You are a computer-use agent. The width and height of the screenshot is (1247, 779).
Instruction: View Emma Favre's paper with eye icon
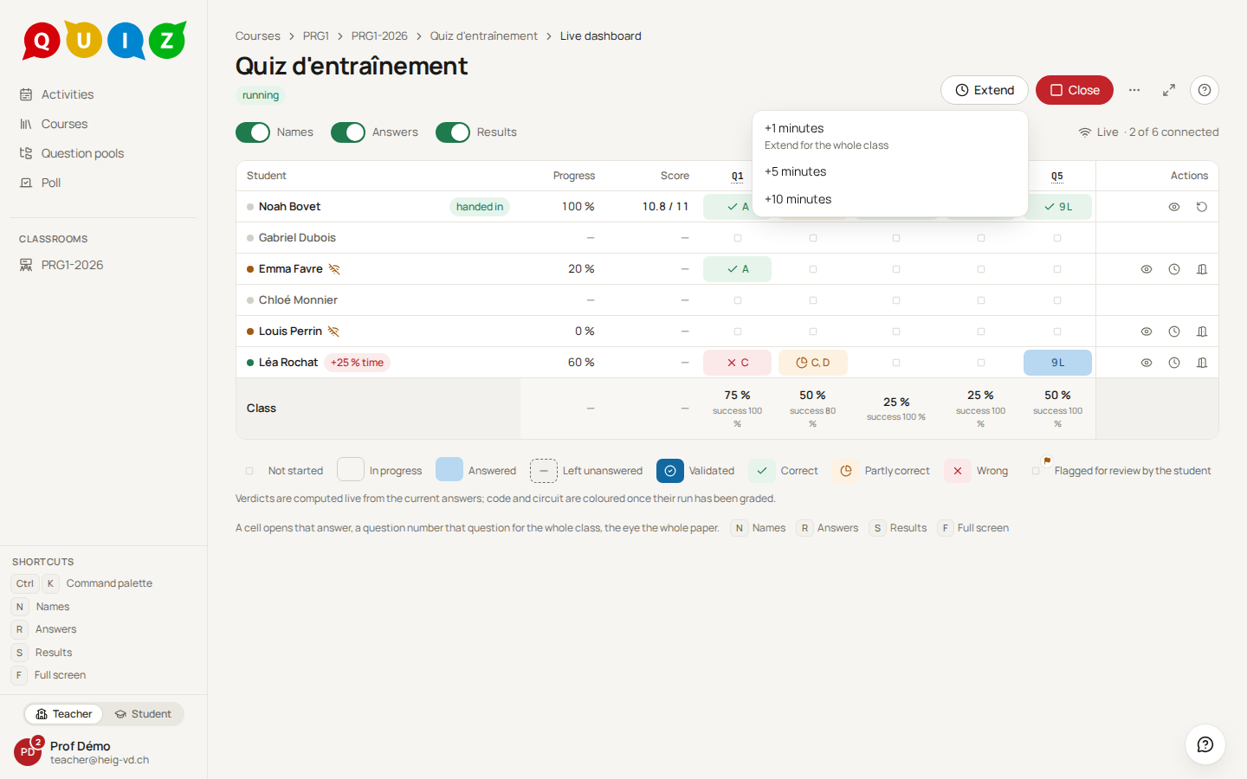tap(1147, 269)
